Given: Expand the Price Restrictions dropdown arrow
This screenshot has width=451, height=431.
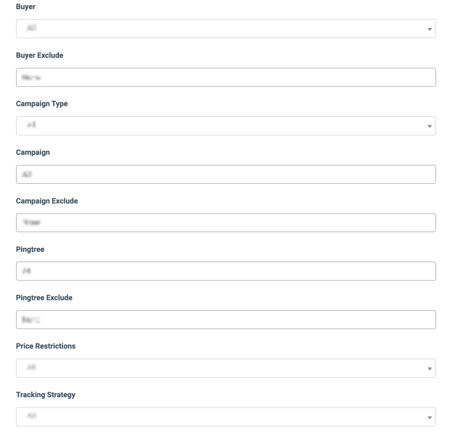Looking at the screenshot, I should click(x=429, y=369).
